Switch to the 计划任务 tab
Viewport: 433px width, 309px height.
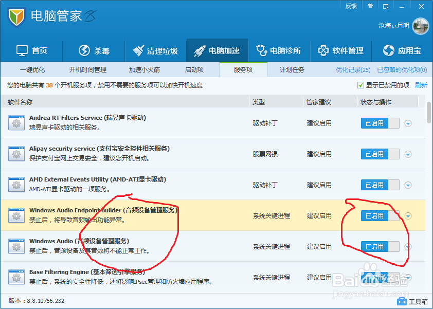[x=294, y=70]
